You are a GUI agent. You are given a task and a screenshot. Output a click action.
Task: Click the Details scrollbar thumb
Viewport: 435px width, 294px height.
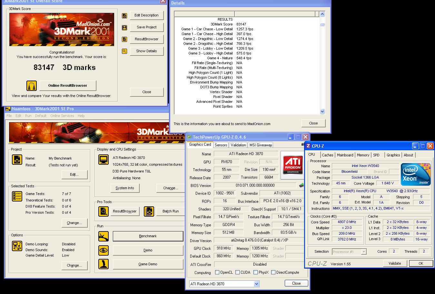coord(322,24)
